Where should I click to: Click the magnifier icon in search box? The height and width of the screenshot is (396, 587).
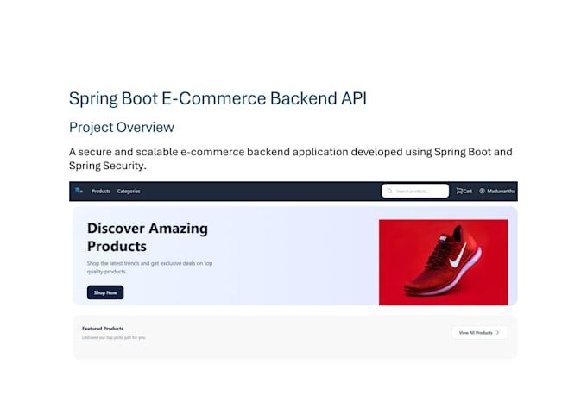389,191
